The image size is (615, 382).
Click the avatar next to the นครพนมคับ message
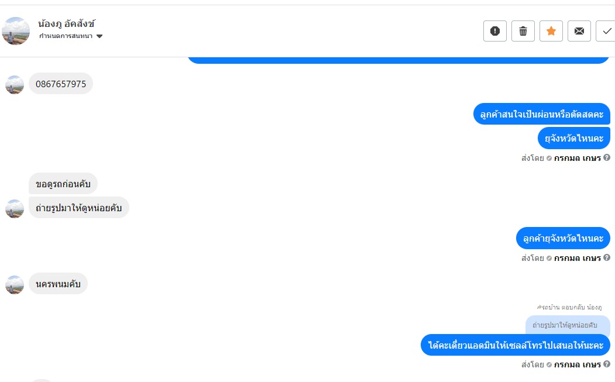tap(15, 284)
